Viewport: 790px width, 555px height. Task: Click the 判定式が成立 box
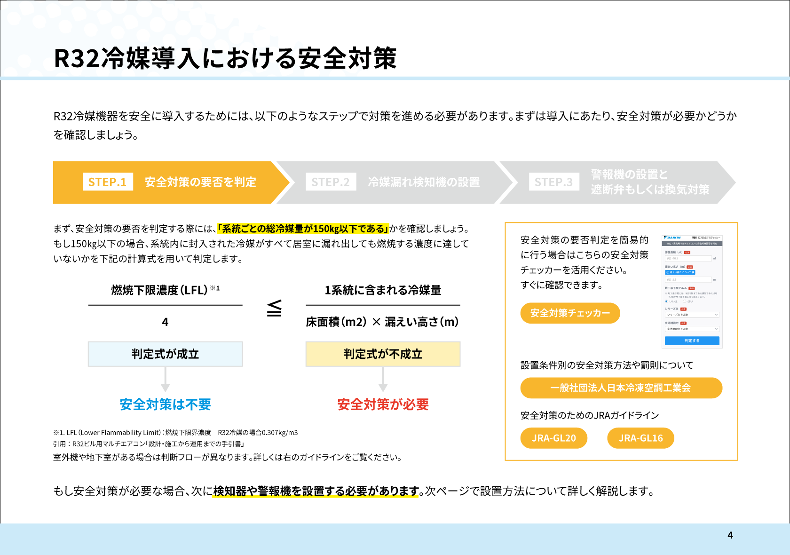click(165, 354)
